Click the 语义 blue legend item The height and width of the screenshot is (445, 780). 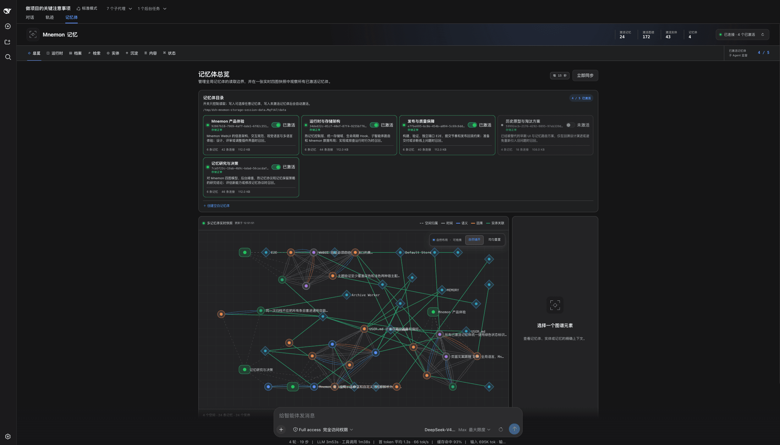[x=462, y=223]
